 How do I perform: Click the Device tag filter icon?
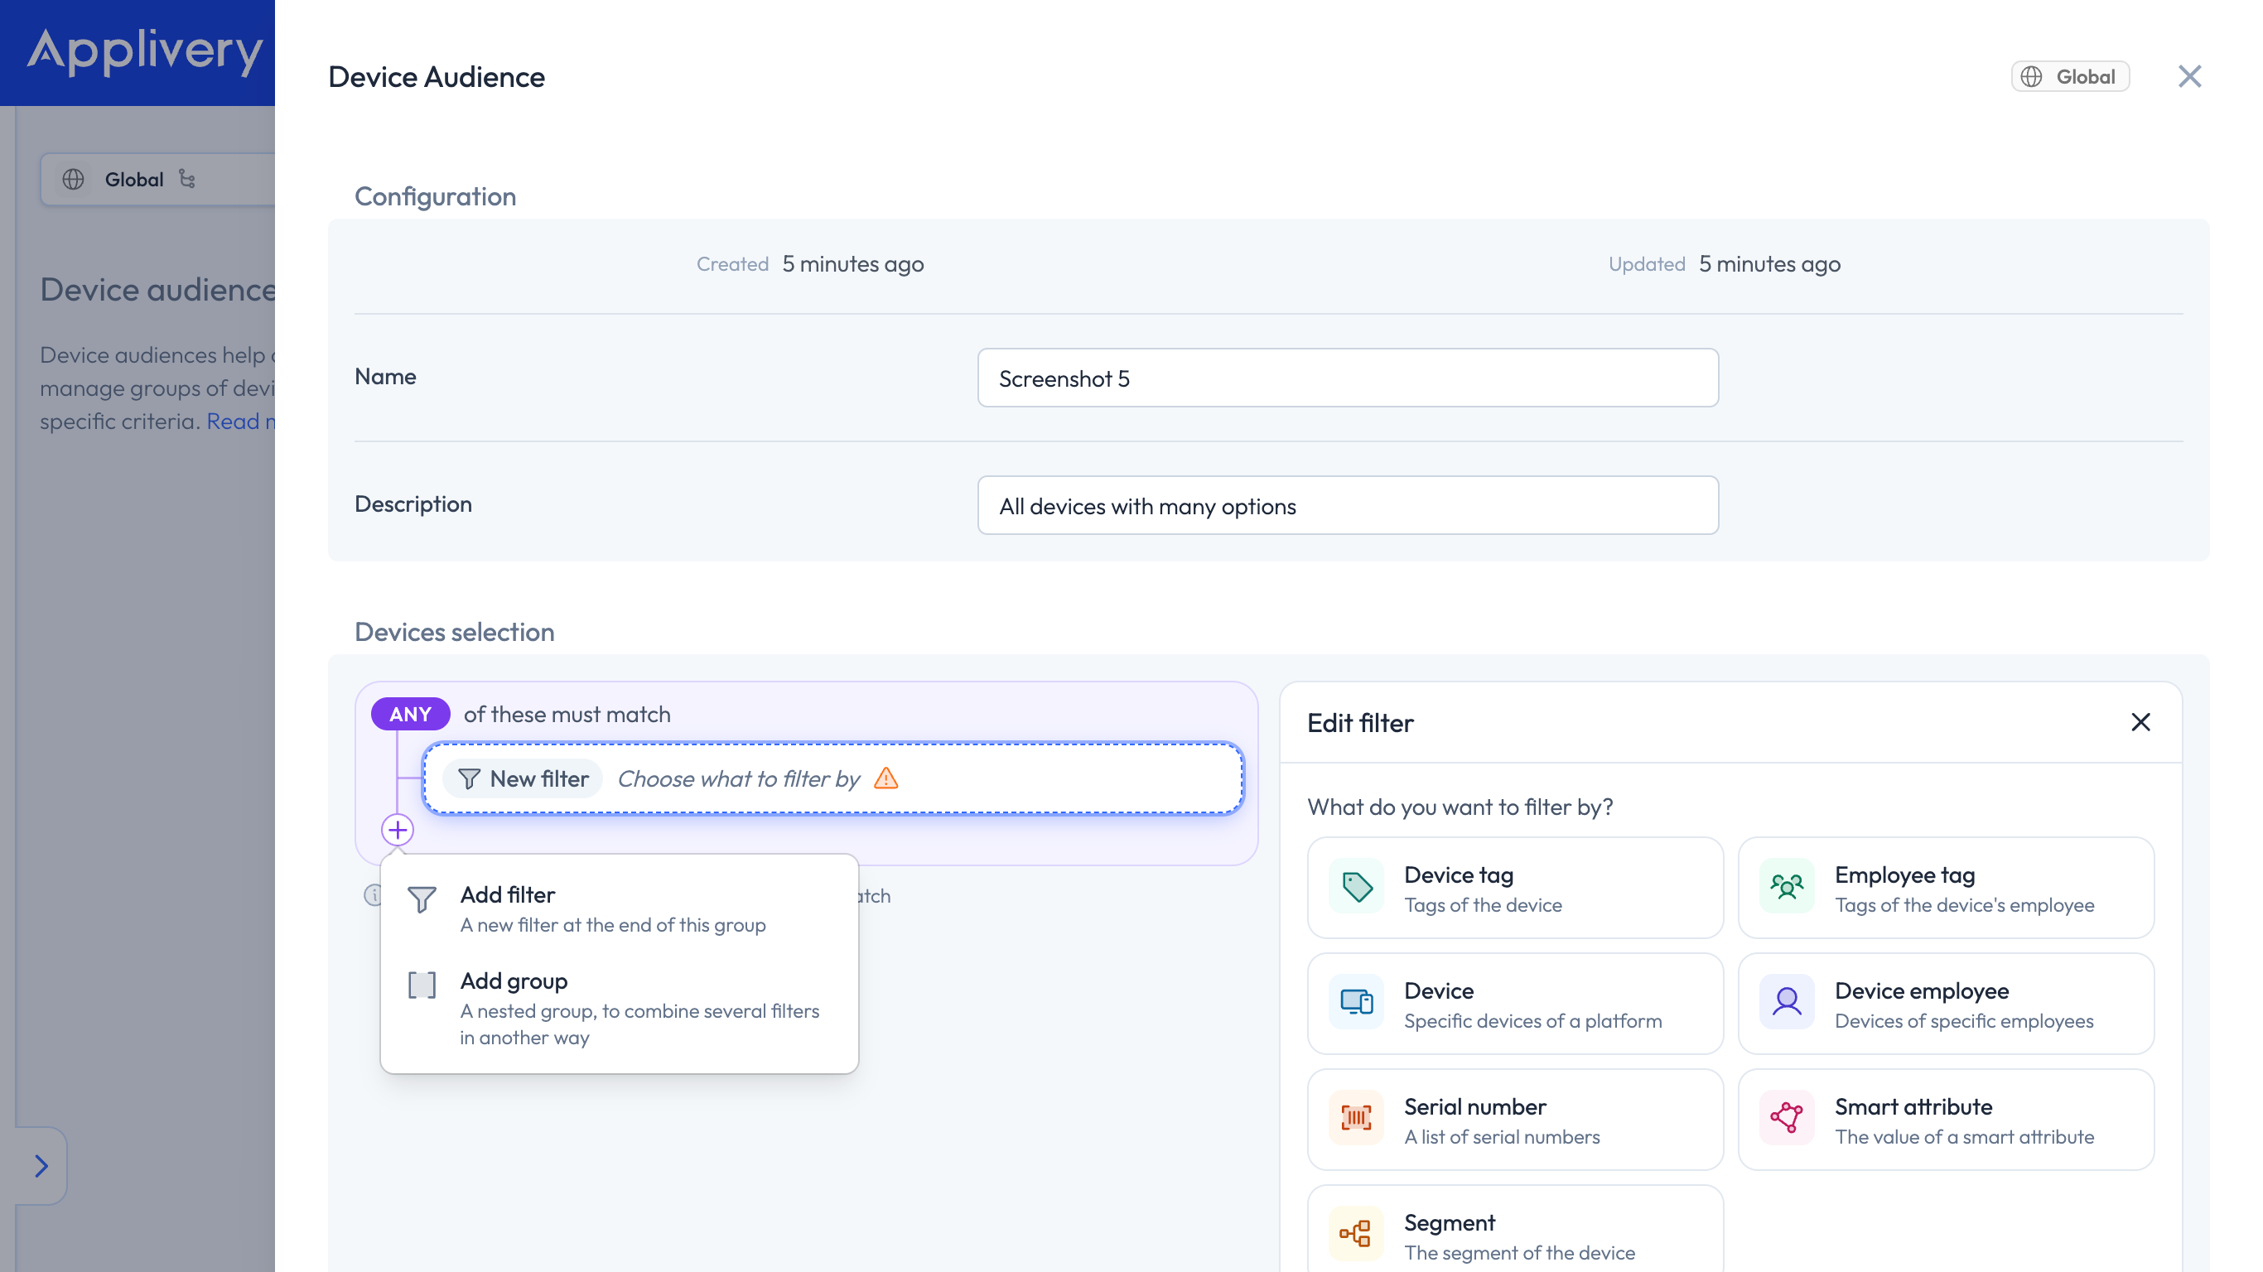click(x=1357, y=887)
